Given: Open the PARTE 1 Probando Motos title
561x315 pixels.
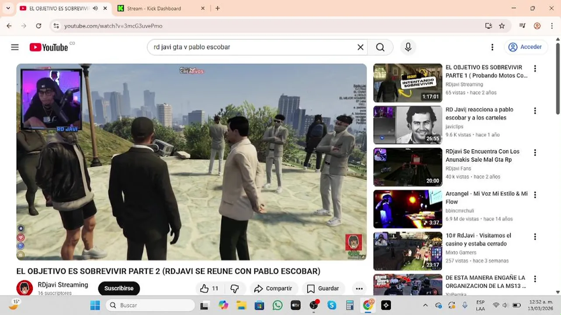Looking at the screenshot, I should coord(487,71).
